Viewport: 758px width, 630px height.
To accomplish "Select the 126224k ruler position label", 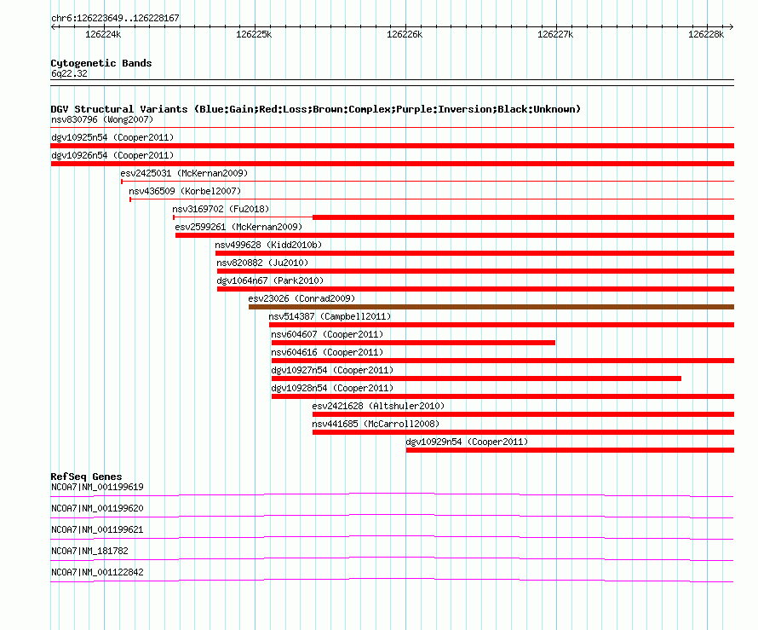I will pos(103,34).
